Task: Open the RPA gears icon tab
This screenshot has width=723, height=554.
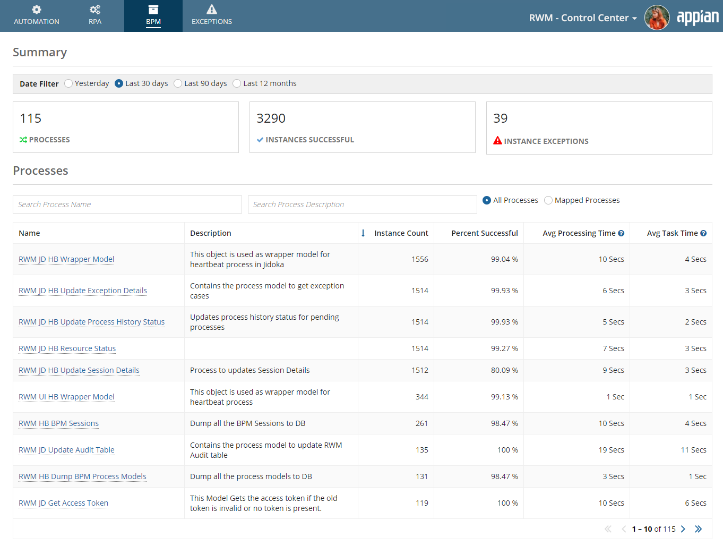Action: pyautogui.click(x=95, y=16)
